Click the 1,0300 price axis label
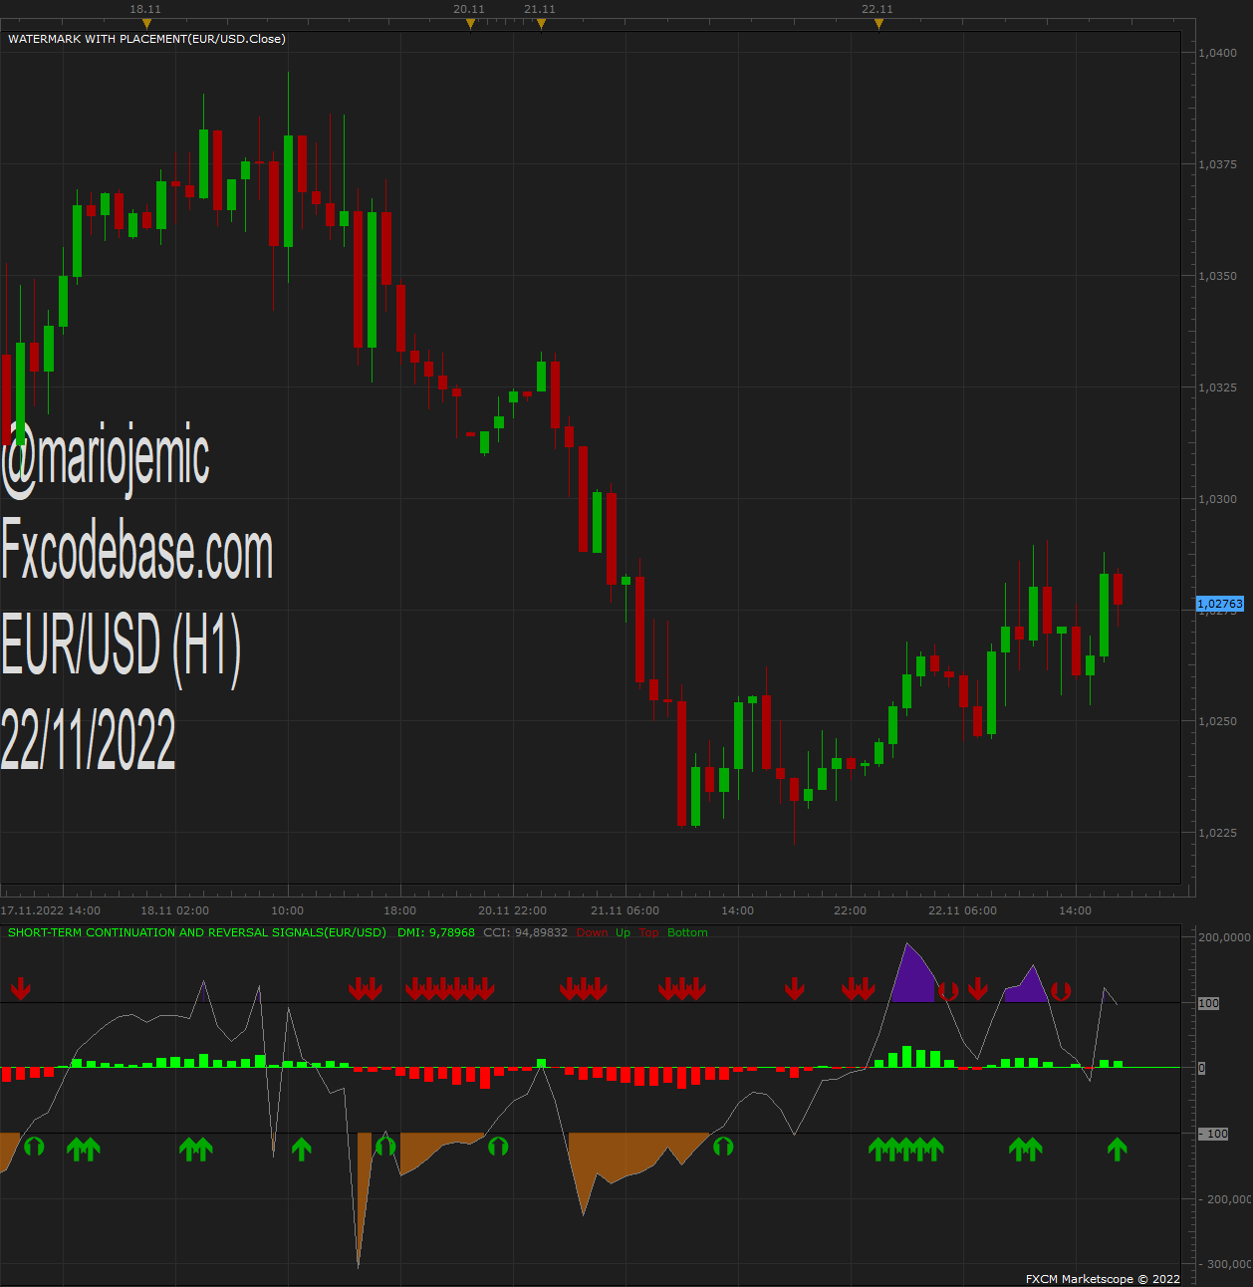Screen dimensions: 1253x1287 [x=1218, y=499]
